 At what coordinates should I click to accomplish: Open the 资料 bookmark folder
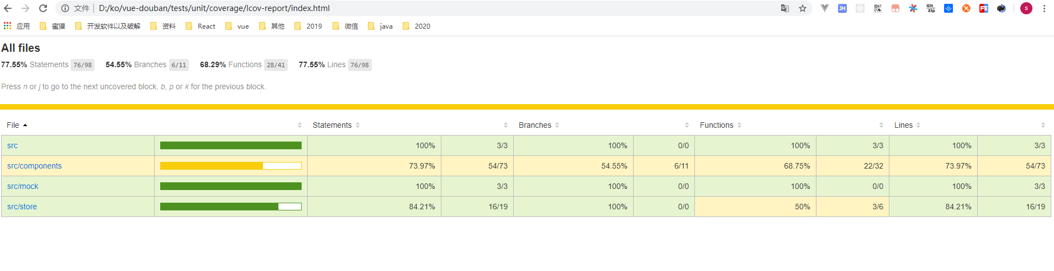[x=163, y=26]
